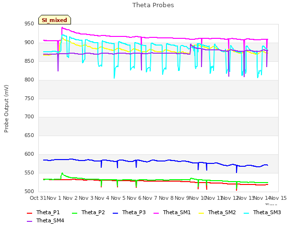The height and width of the screenshot is (230, 307).
Task: Click the Nov 1 x-axis date label
Action: pyautogui.click(x=54, y=198)
